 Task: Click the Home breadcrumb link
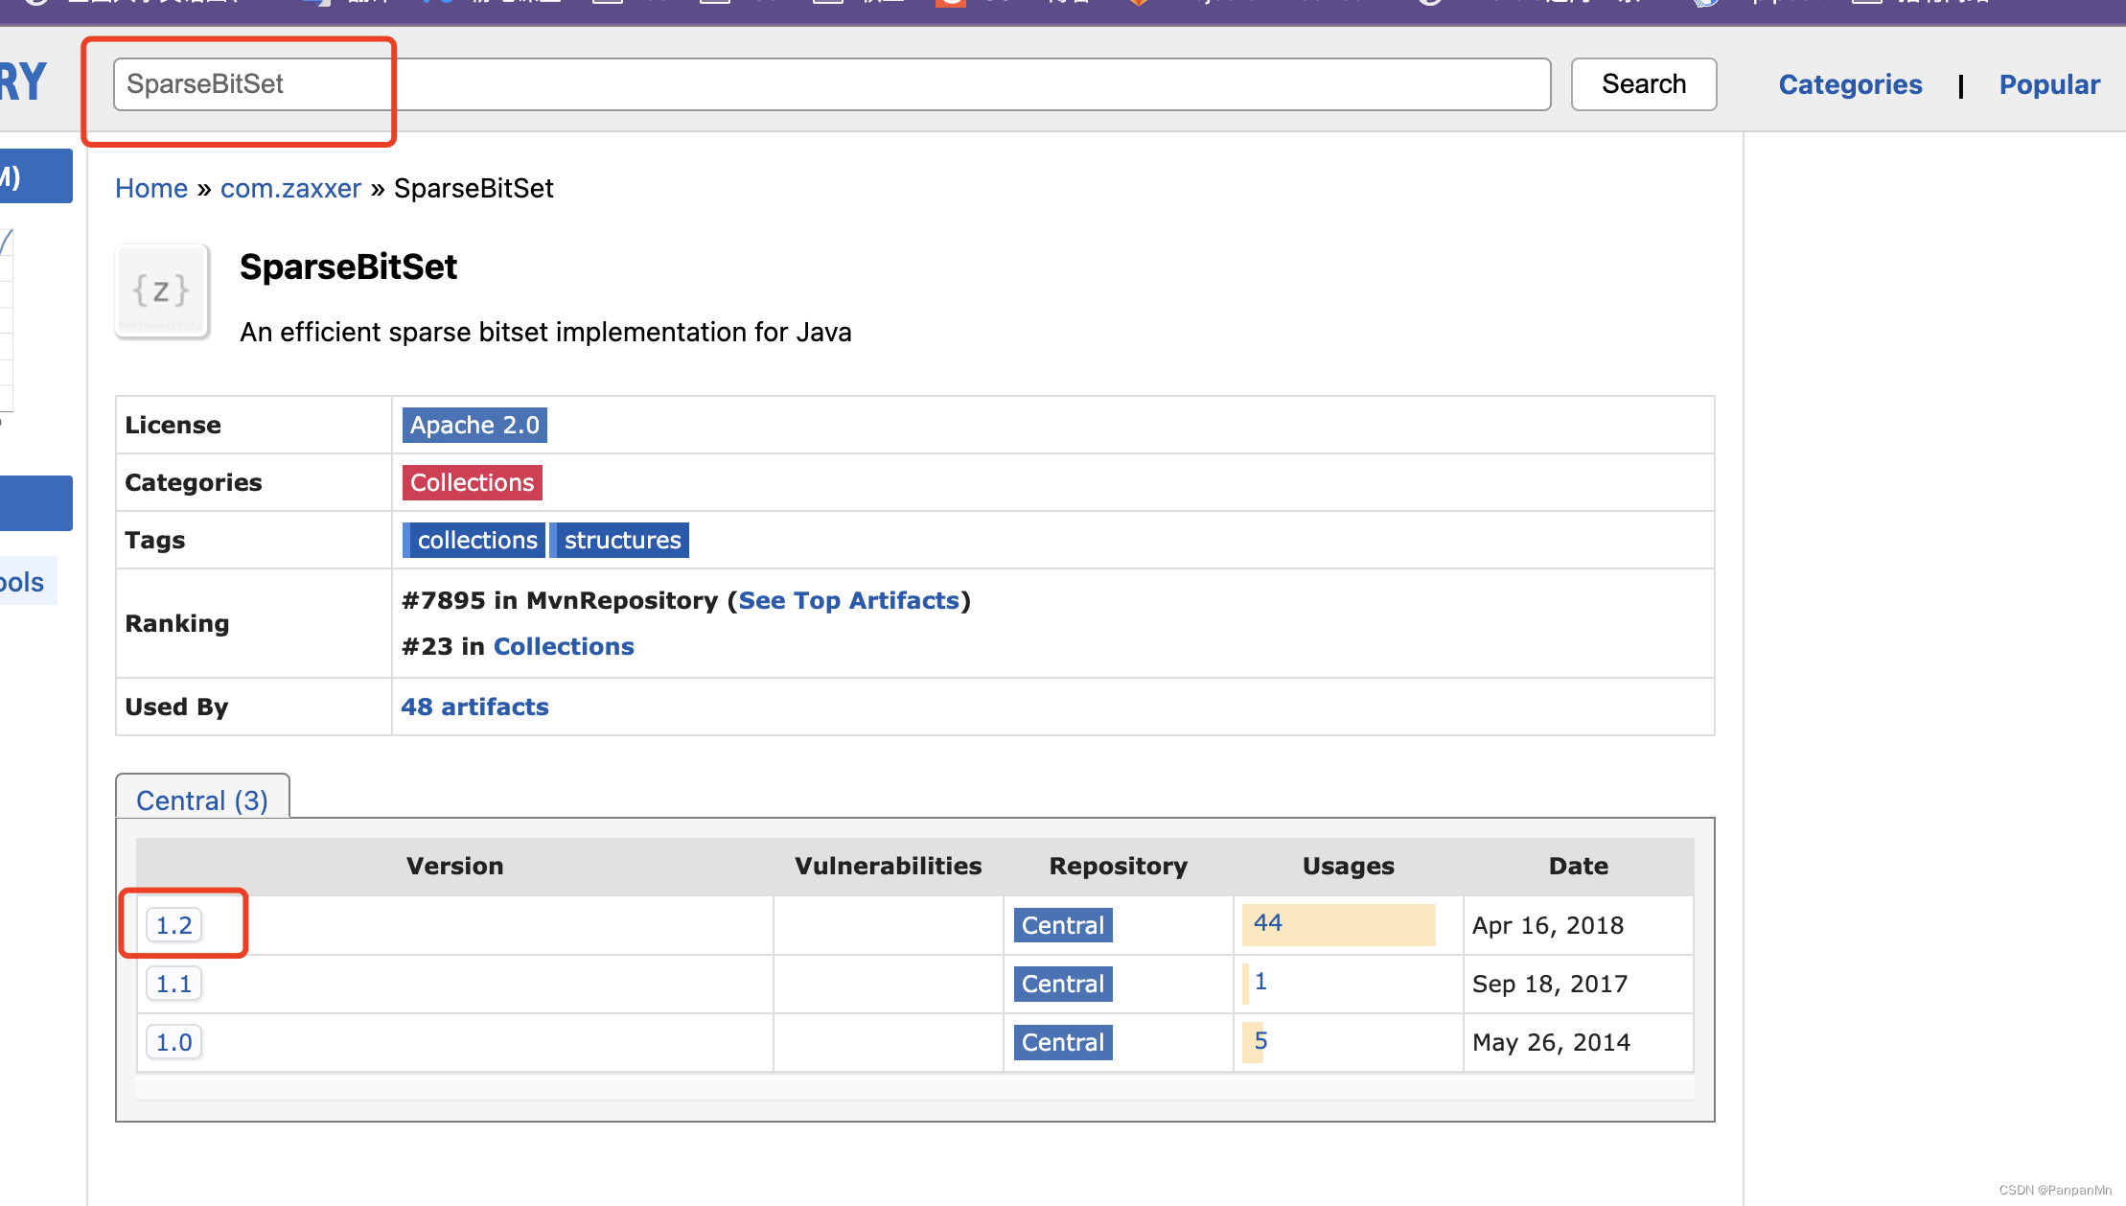tap(149, 187)
